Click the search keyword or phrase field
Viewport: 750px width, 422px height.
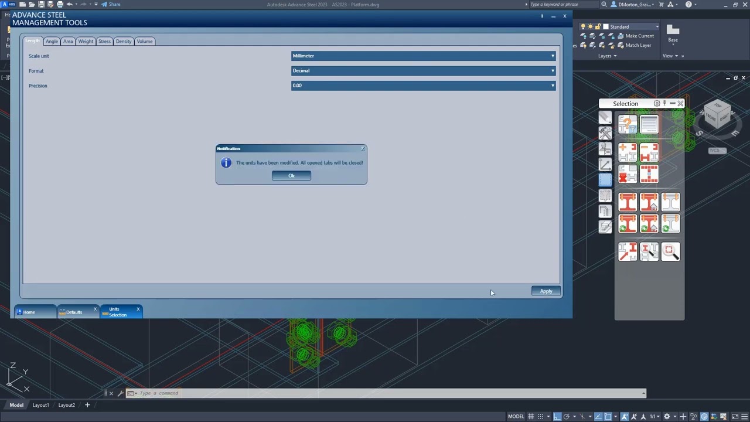click(562, 4)
